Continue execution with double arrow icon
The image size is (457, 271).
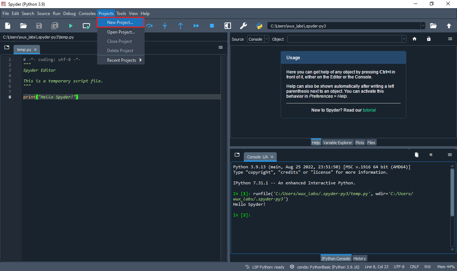pyautogui.click(x=196, y=26)
